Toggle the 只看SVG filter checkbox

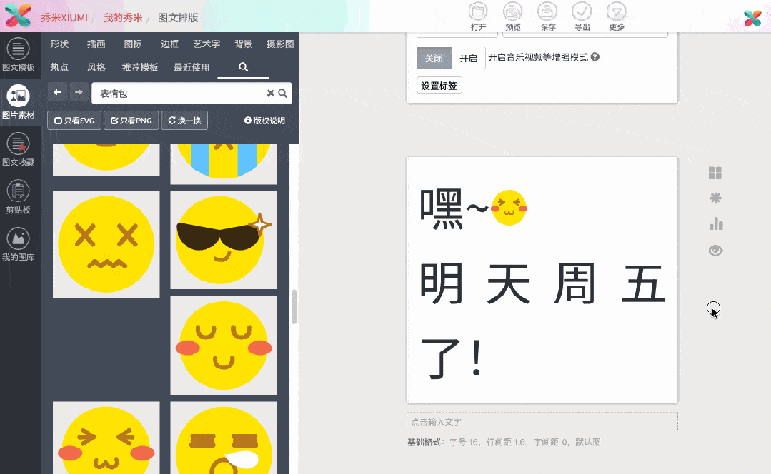(x=74, y=121)
